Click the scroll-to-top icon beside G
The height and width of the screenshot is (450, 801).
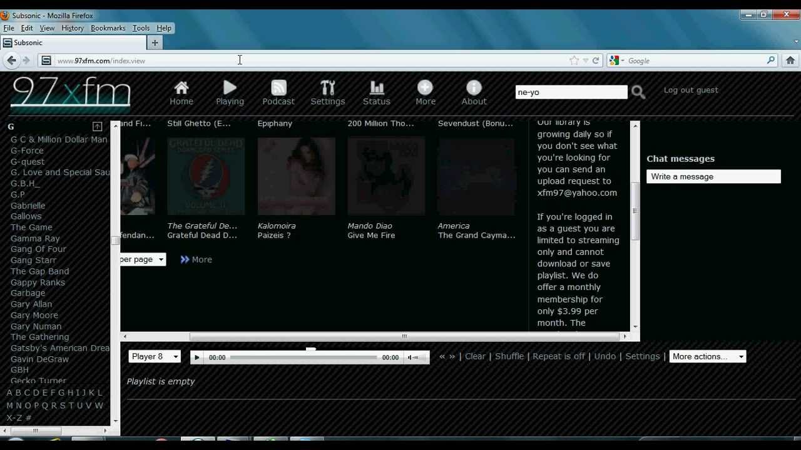(x=97, y=127)
